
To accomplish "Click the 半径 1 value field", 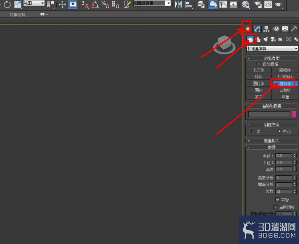I will [x=284, y=156].
